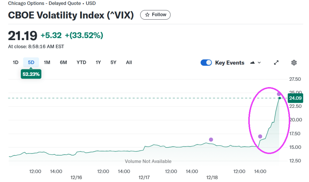The height and width of the screenshot is (182, 309).
Task: Click the Follow star button
Action: tap(155, 15)
